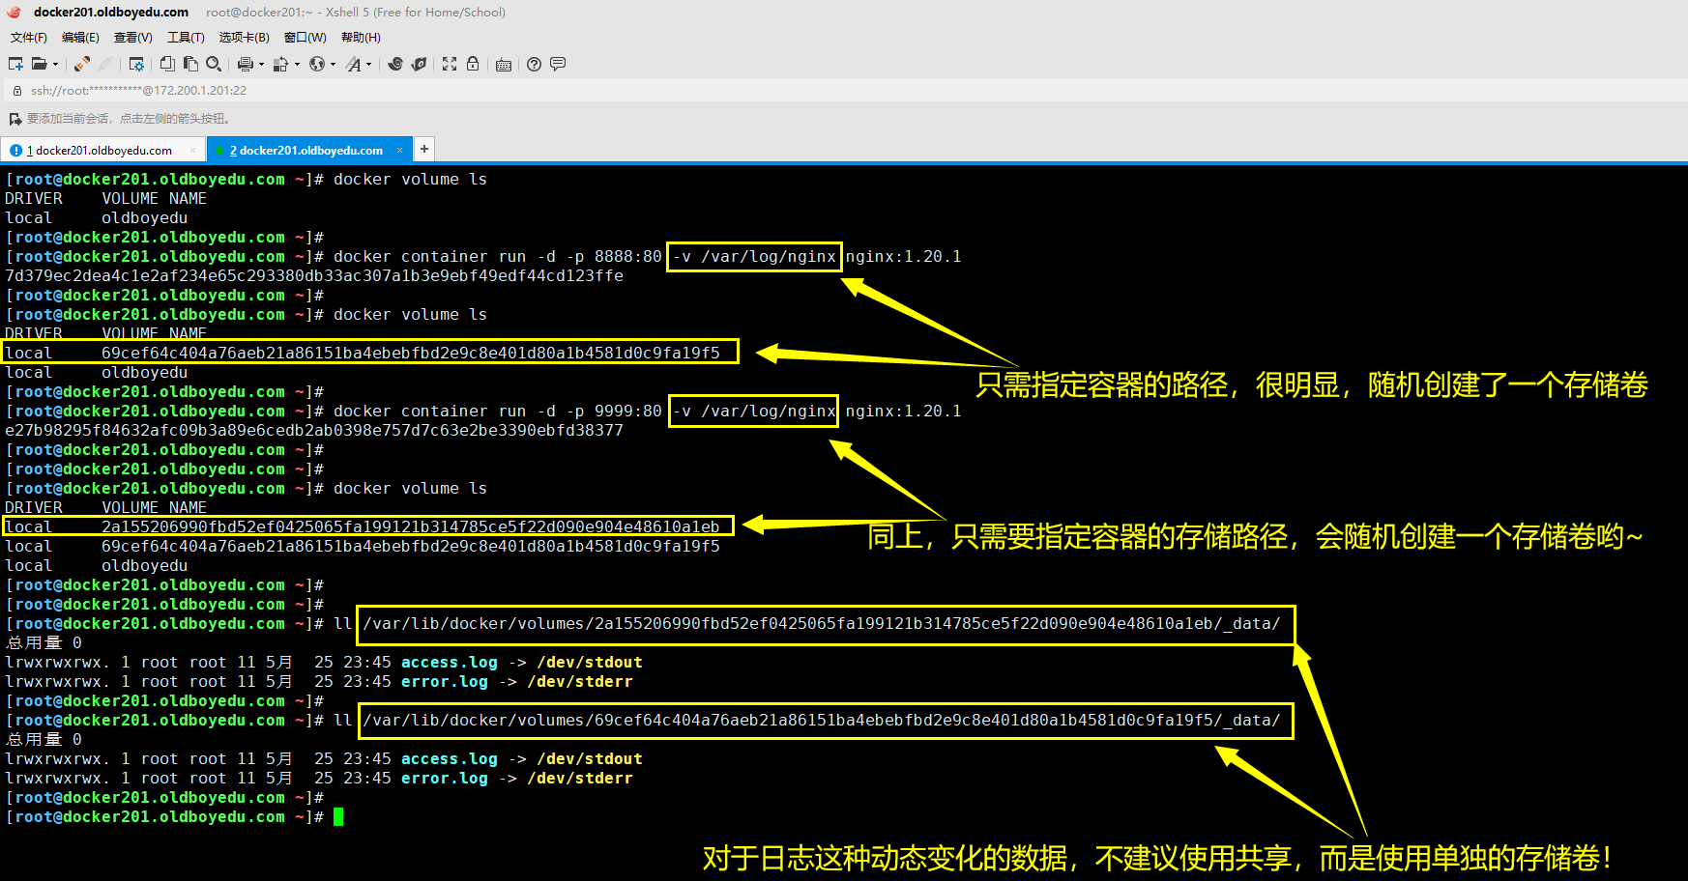Expand the Print dropdown arrow

tap(261, 65)
